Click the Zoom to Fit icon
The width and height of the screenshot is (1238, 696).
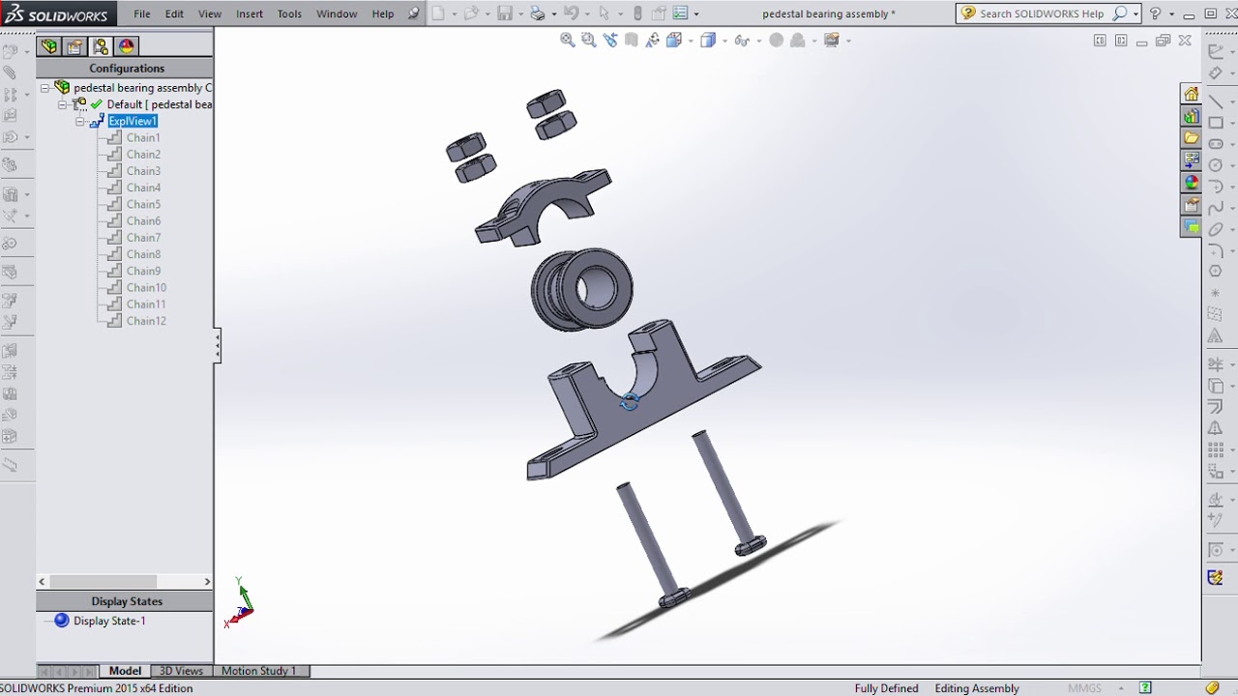[568, 40]
